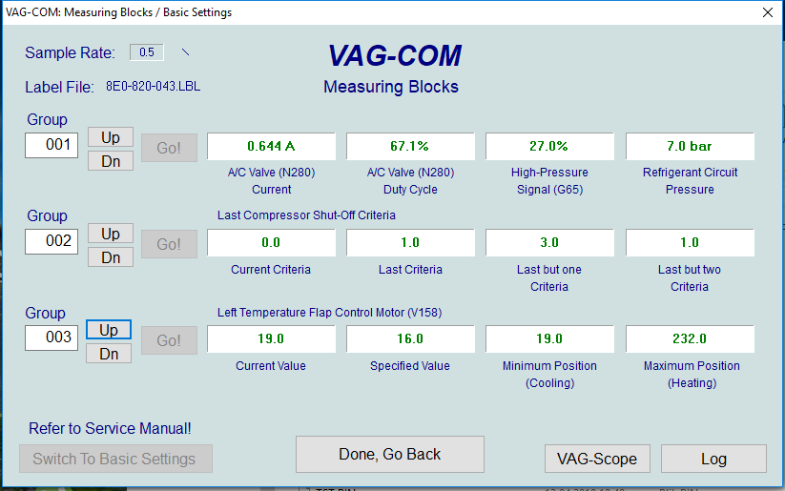Select the 0.644 A current value
The height and width of the screenshot is (491, 785).
[271, 146]
